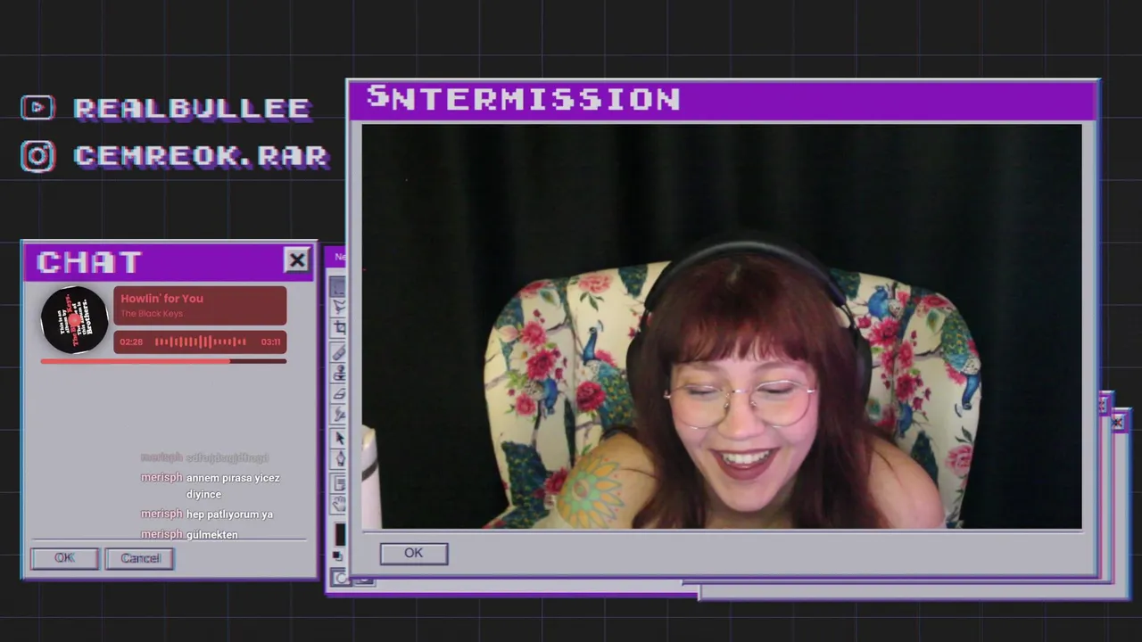Click the artist name The Black Keys
Image resolution: width=1142 pixels, height=642 pixels.
[152, 314]
